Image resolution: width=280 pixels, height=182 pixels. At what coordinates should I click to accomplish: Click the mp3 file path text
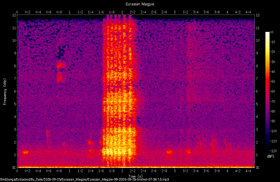point(85,179)
